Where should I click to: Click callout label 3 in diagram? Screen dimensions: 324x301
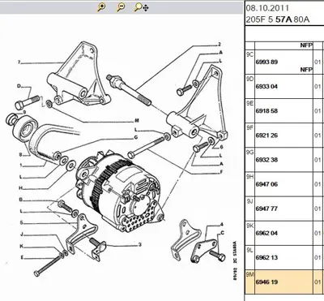point(140,245)
